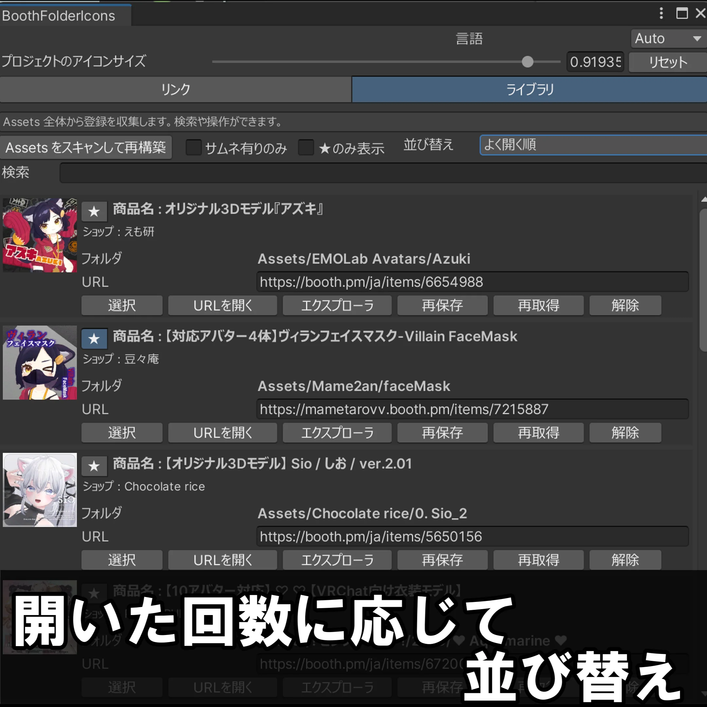Screen dimensions: 707x707
Task: Click the Assetsをスキャンして再構築 button
Action: [86, 148]
